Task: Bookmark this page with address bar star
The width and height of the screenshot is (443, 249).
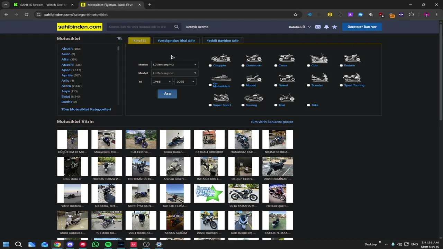Action: pos(295,15)
